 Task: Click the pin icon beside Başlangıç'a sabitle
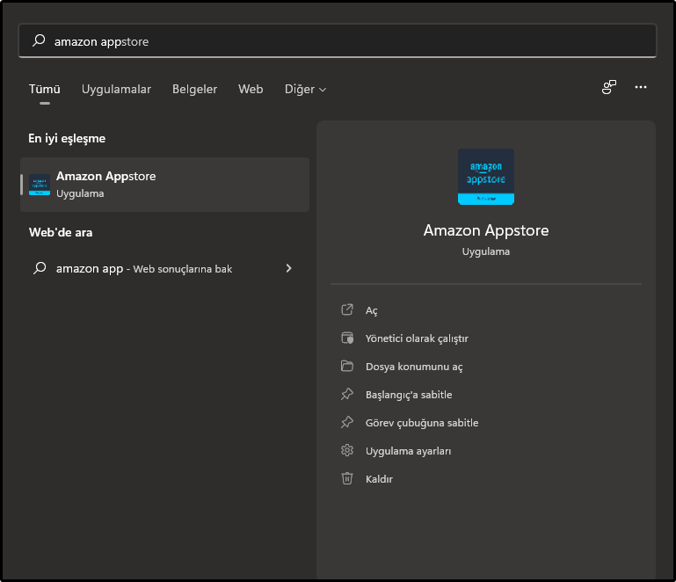point(347,395)
